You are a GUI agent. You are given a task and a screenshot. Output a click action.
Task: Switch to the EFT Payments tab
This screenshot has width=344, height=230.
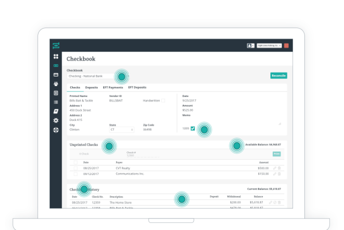[113, 87]
